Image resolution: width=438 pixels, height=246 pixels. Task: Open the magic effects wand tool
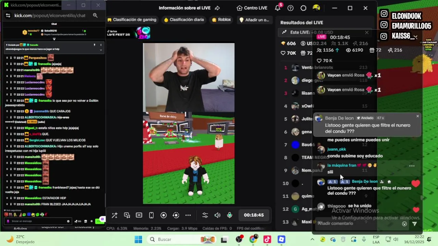115,215
